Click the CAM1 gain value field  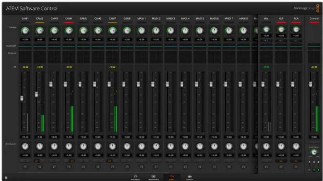click(x=25, y=39)
